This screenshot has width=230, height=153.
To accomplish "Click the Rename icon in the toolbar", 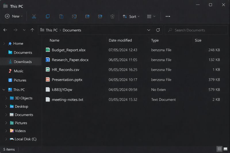I will (x=74, y=16).
